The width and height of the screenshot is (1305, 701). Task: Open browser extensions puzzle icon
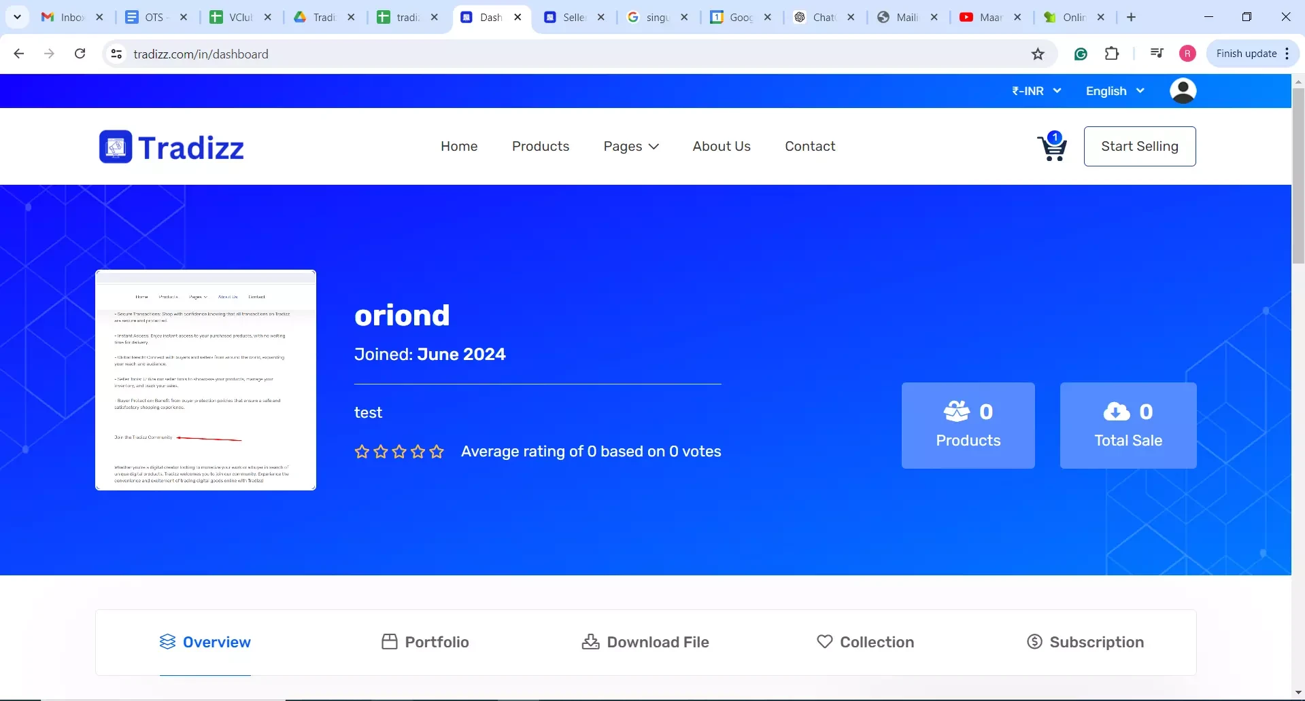coord(1112,54)
